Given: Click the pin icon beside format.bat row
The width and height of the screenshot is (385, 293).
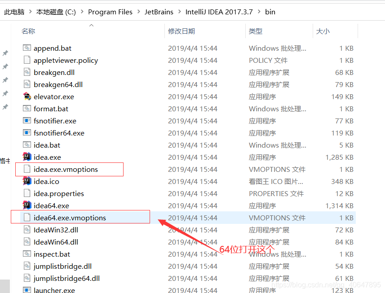Looking at the screenshot, I should tap(5, 107).
